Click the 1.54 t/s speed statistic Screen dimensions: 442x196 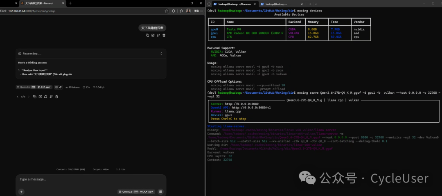click(99, 87)
